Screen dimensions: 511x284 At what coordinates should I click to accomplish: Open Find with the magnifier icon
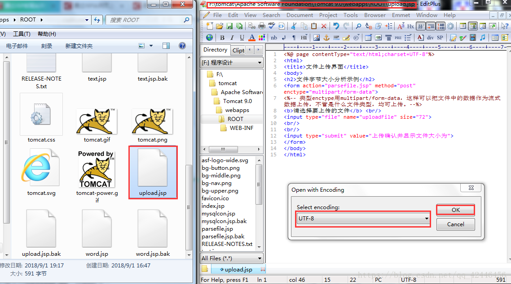click(x=358, y=26)
